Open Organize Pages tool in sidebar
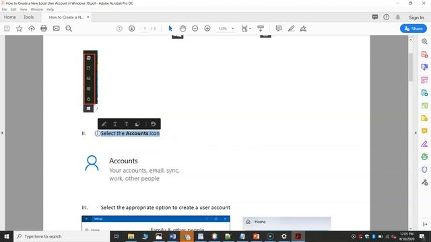This screenshot has width=431, height=242. click(x=424, y=106)
